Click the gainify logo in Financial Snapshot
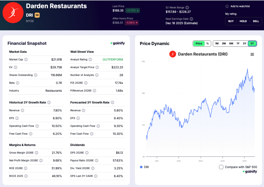264x187 pixels. [x=117, y=43]
